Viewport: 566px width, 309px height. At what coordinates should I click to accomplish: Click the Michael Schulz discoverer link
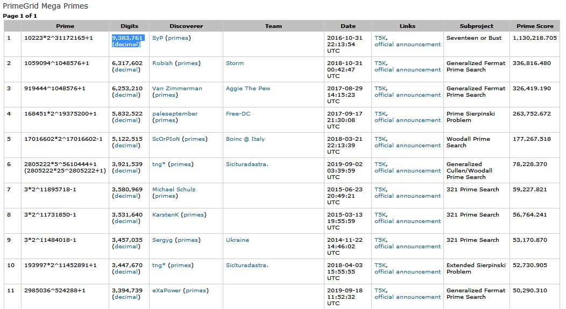174,190
